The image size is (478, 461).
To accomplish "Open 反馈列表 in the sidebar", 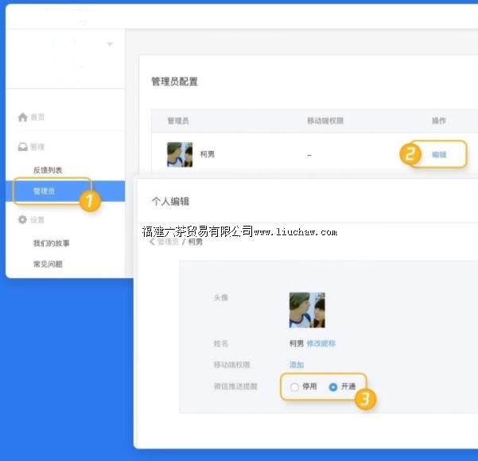I will coord(48,170).
